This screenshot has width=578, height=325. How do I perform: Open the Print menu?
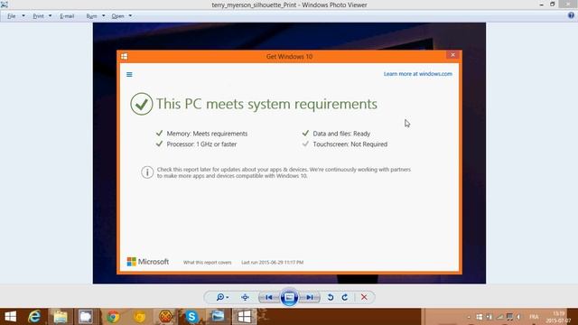point(38,16)
